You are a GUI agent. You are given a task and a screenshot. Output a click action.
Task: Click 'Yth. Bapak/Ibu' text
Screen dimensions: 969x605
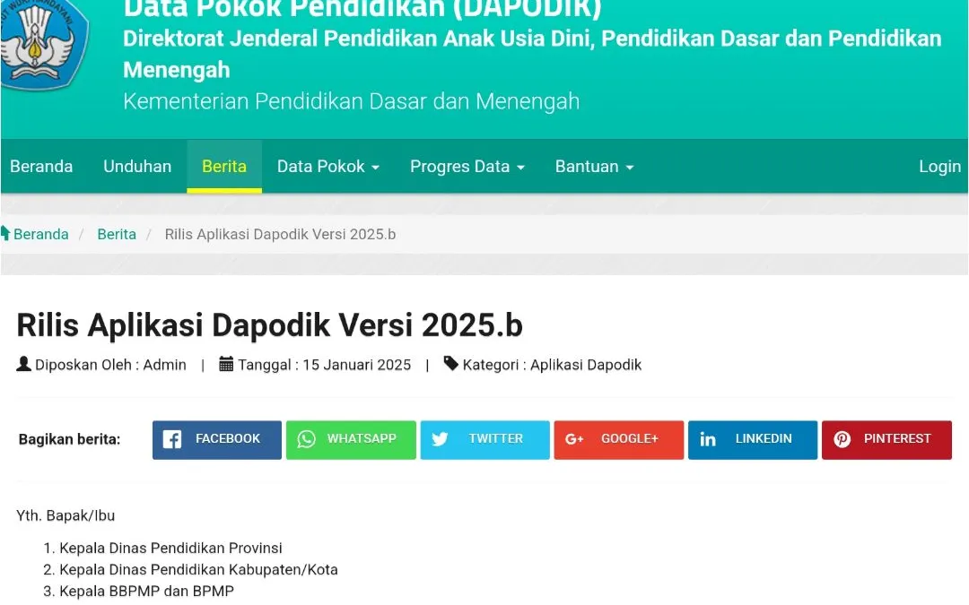[65, 515]
